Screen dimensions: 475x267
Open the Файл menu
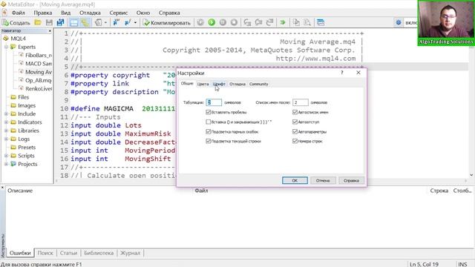(18, 13)
